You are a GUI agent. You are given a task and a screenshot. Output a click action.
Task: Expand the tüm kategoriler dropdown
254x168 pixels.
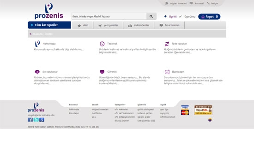click(49, 25)
